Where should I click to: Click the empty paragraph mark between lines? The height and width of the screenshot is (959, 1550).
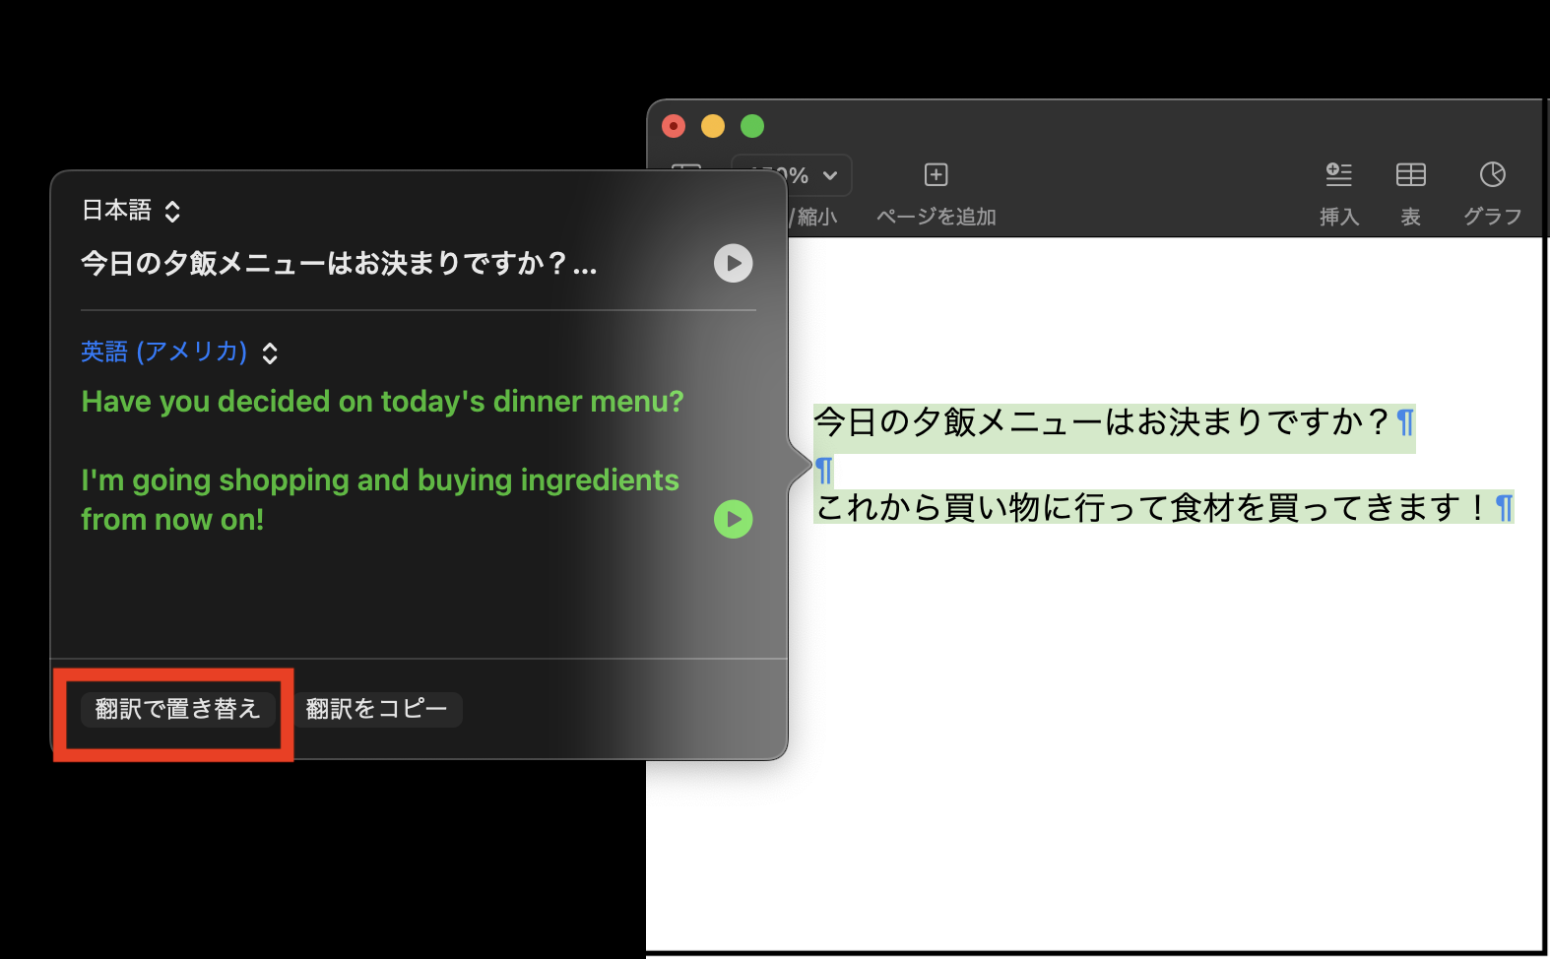(824, 471)
